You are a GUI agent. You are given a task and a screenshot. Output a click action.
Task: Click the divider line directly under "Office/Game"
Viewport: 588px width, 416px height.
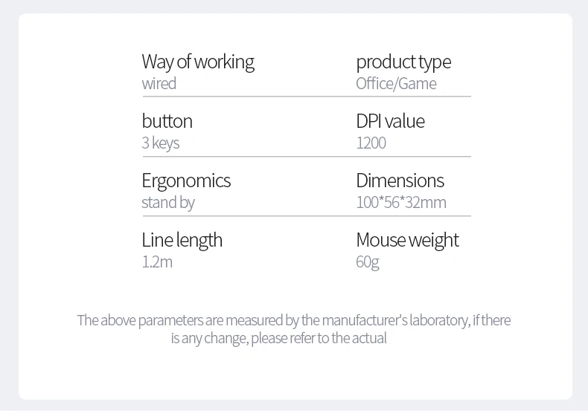[x=413, y=97]
